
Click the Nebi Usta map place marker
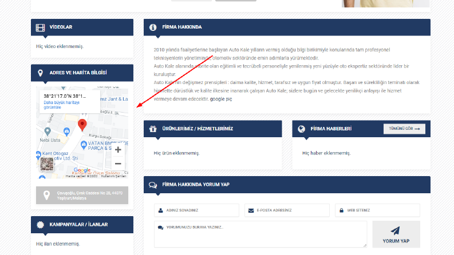coord(48,132)
